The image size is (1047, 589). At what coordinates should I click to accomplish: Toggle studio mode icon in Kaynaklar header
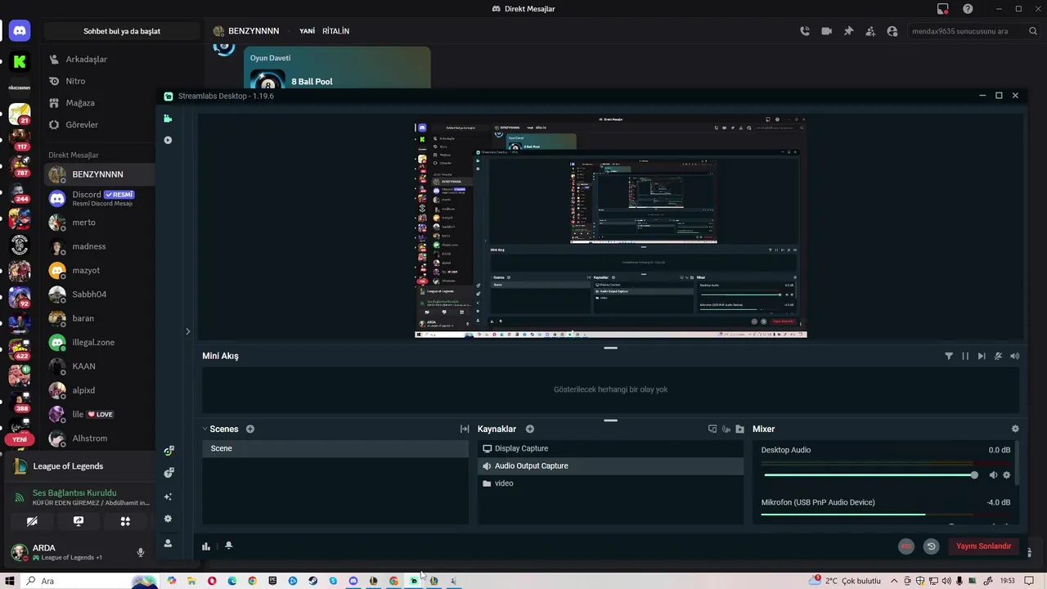point(712,429)
